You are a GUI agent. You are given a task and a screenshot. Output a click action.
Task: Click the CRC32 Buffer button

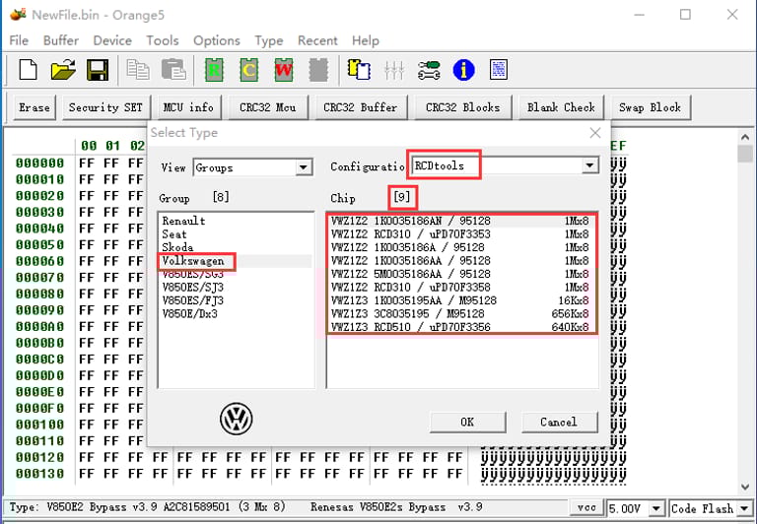pyautogui.click(x=360, y=107)
